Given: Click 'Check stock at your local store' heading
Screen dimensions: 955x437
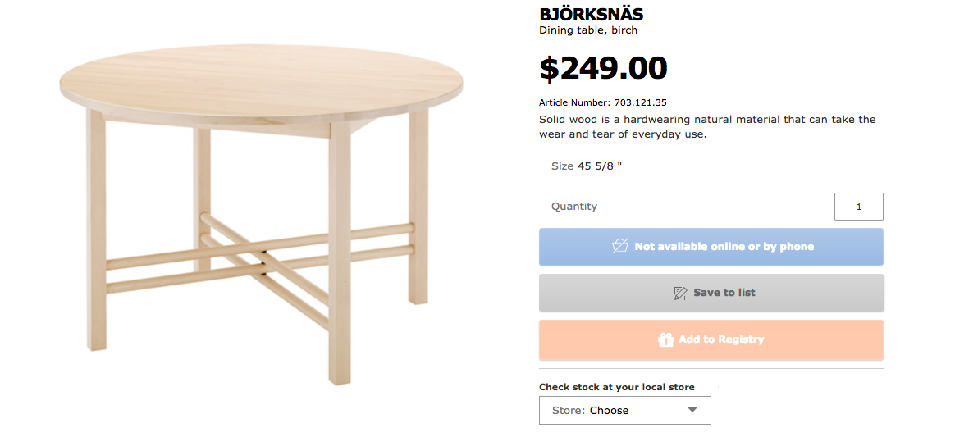Looking at the screenshot, I should [616, 387].
